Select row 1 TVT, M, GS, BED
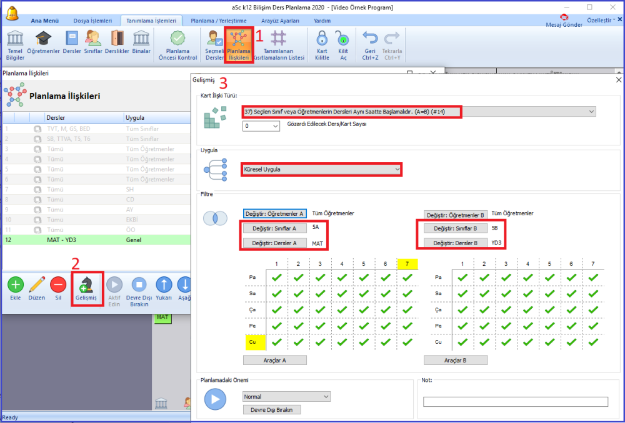625x423 pixels. 97,129
